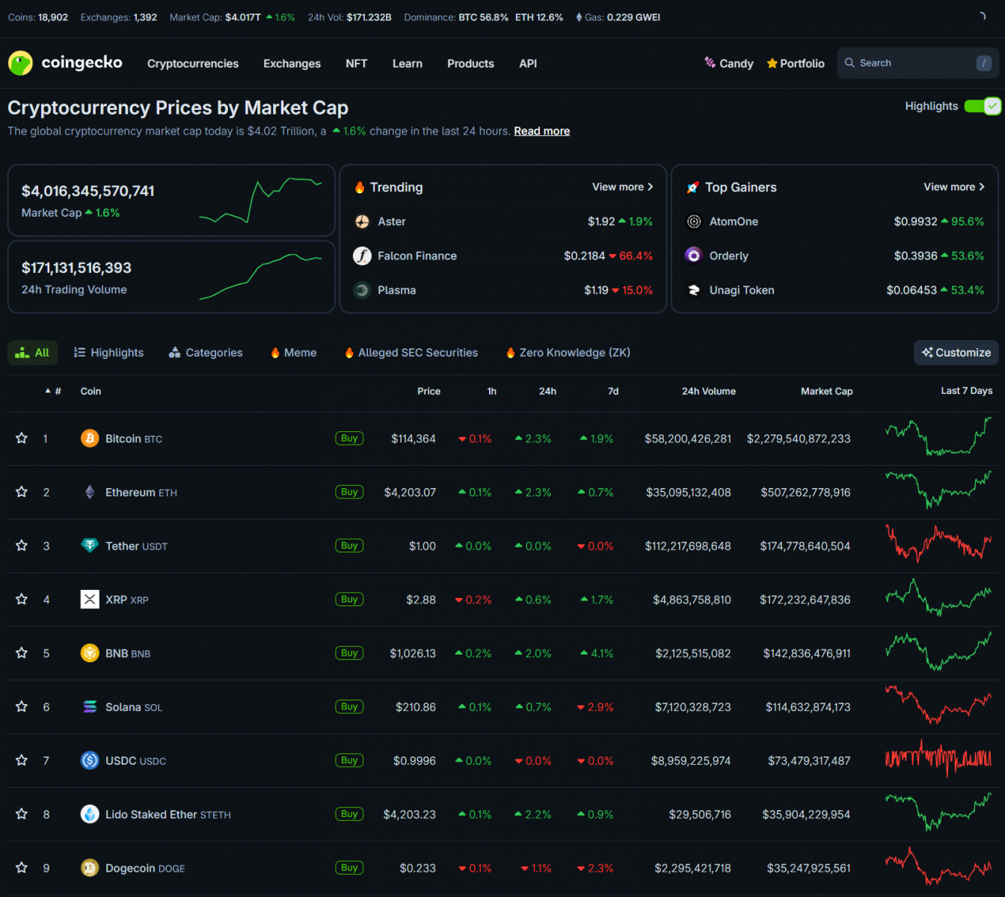Image resolution: width=1005 pixels, height=897 pixels.
Task: Expand Trending with View more chevron
Action: tap(649, 187)
